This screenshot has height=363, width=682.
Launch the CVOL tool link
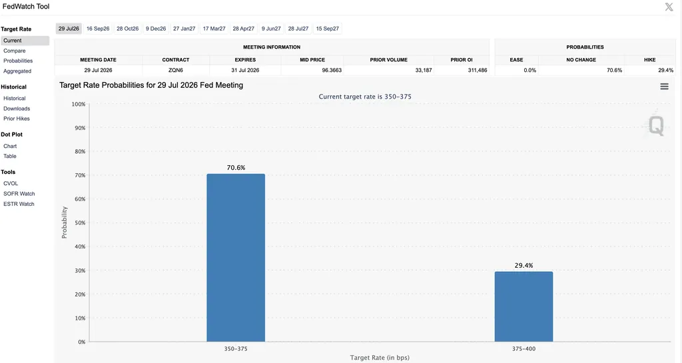point(11,183)
